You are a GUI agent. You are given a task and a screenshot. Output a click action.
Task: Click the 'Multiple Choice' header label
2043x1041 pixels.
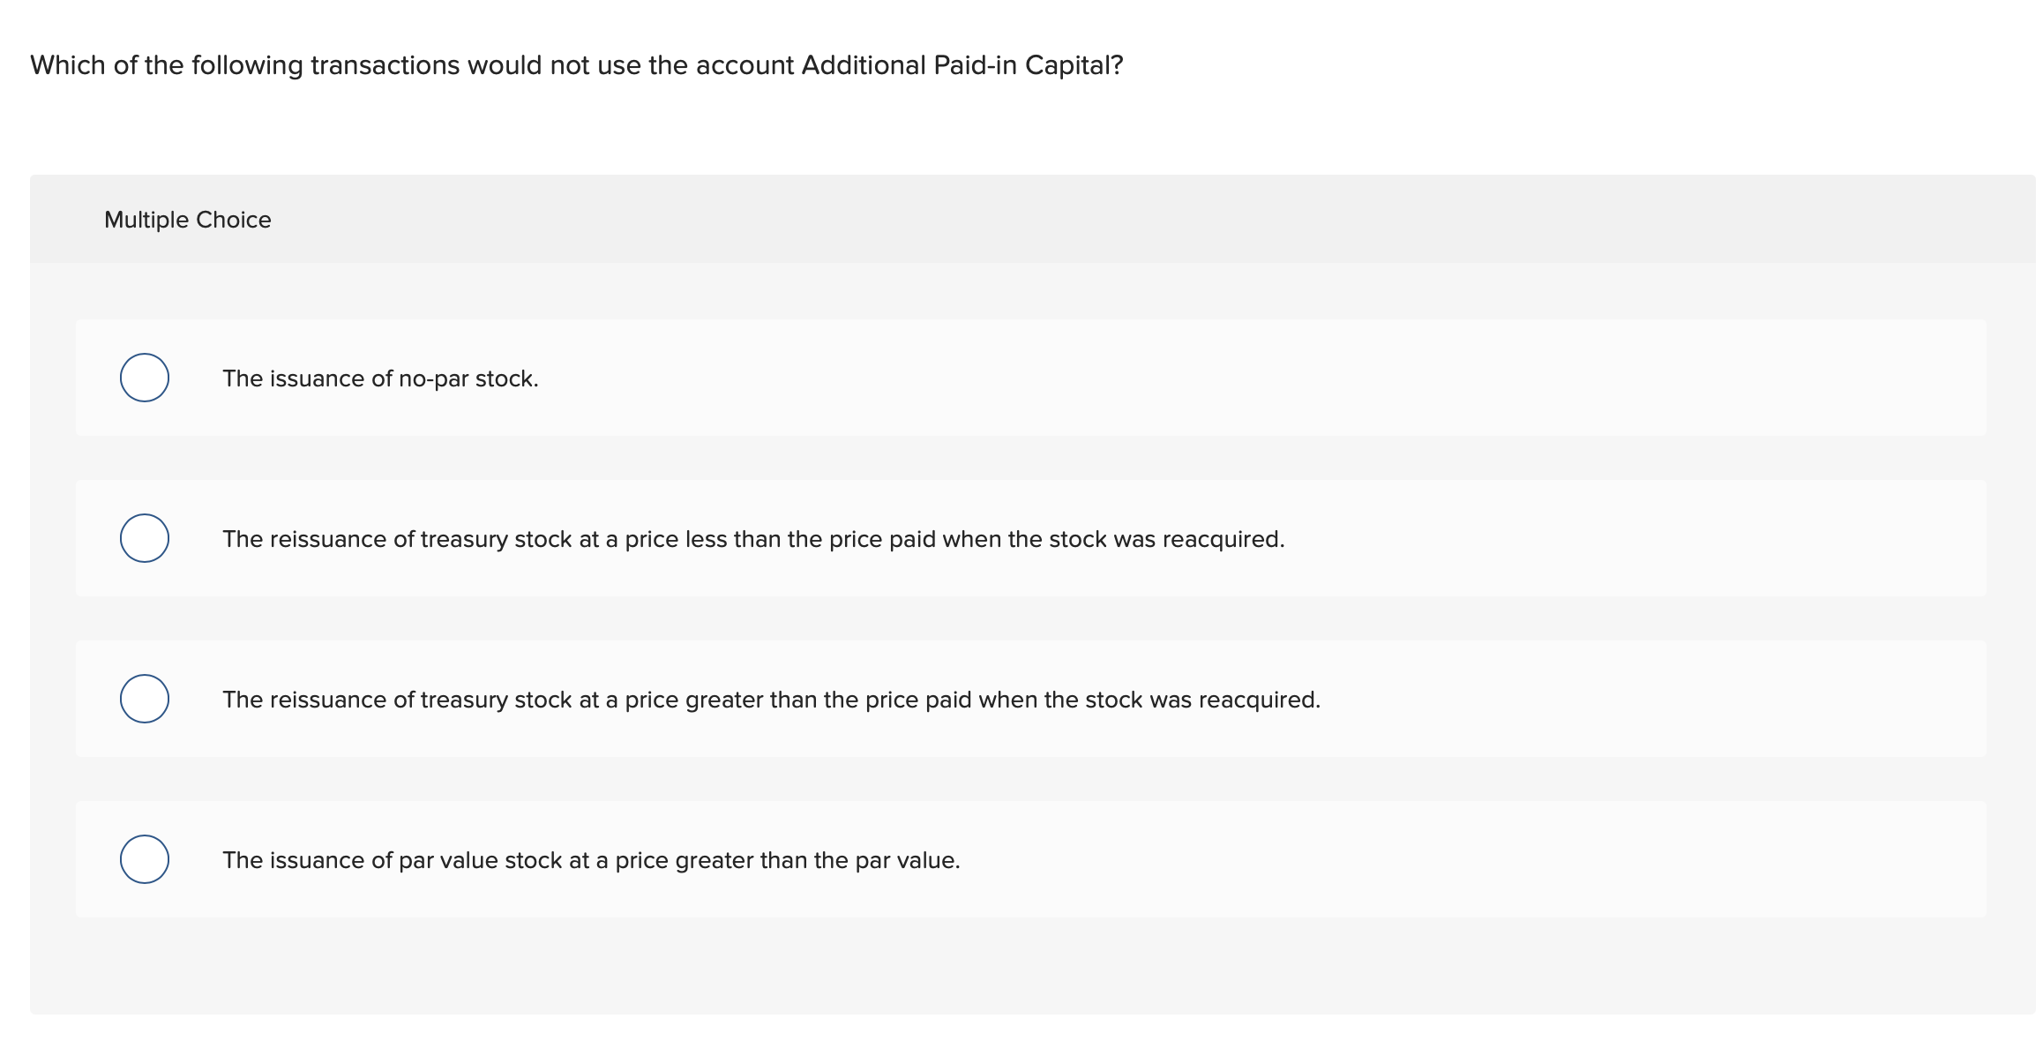pyautogui.click(x=186, y=220)
